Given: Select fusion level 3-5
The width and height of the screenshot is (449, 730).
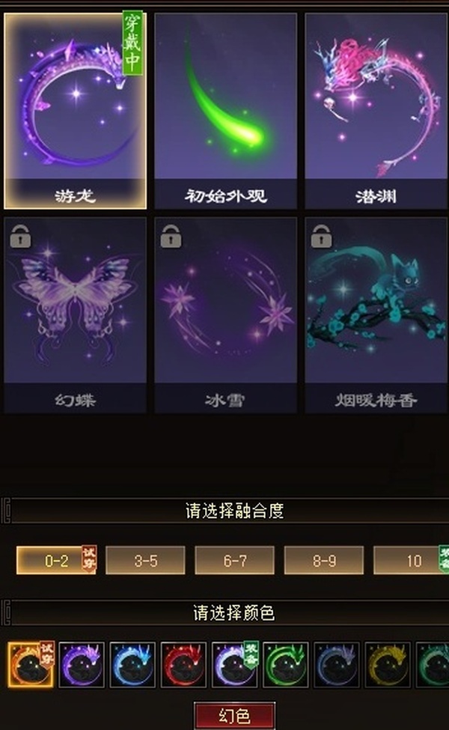Looking at the screenshot, I should (145, 561).
